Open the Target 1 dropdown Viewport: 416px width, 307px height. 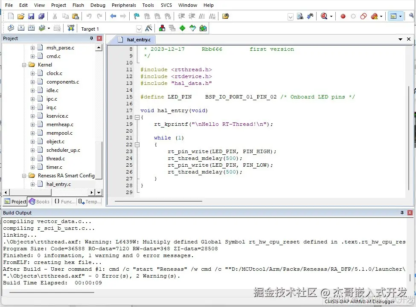pyautogui.click(x=139, y=29)
